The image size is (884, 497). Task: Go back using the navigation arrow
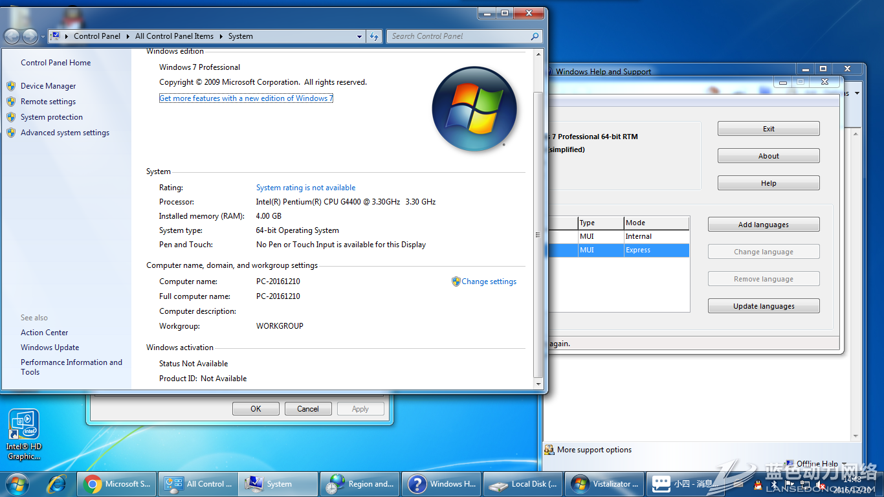12,36
